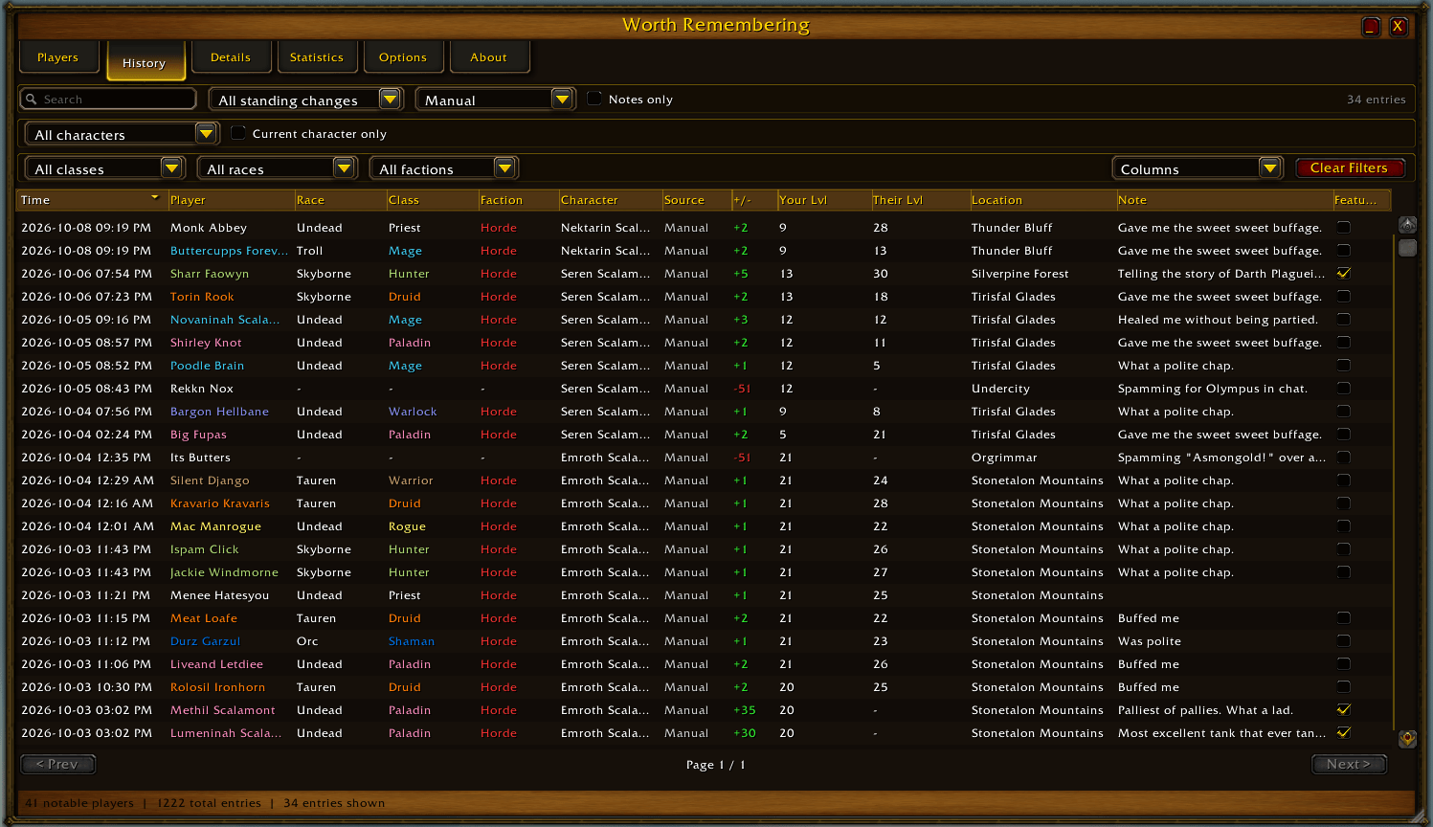Image resolution: width=1433 pixels, height=827 pixels.
Task: Open the Manual source dropdown
Action: [495, 100]
